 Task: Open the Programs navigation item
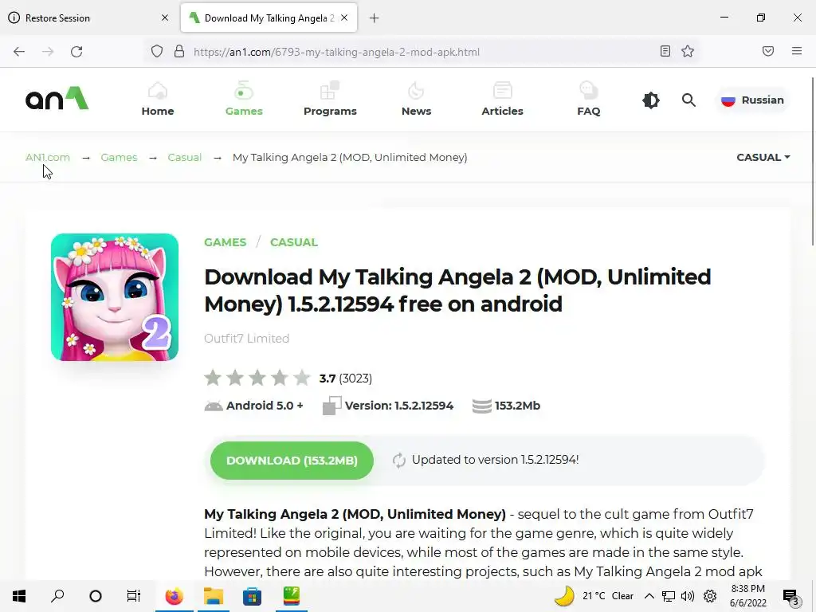click(330, 99)
